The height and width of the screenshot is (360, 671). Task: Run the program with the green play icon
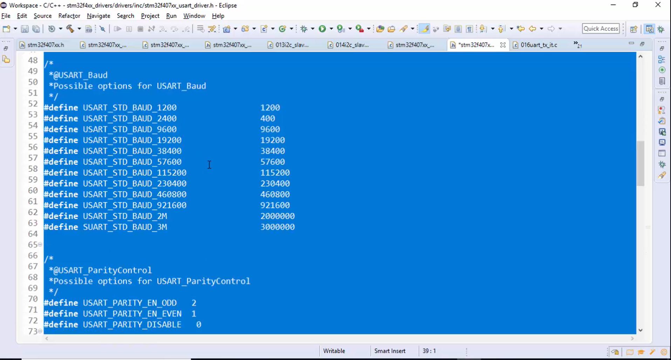[x=322, y=29]
